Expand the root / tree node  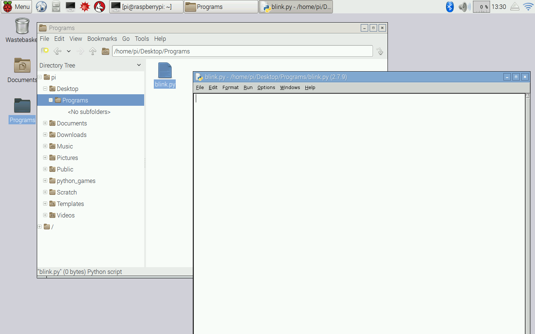click(x=39, y=226)
